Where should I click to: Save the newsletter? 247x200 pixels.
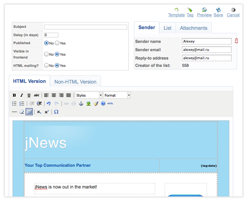[218, 12]
